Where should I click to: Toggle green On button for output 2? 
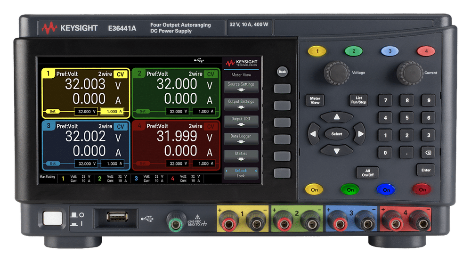[x=350, y=189]
